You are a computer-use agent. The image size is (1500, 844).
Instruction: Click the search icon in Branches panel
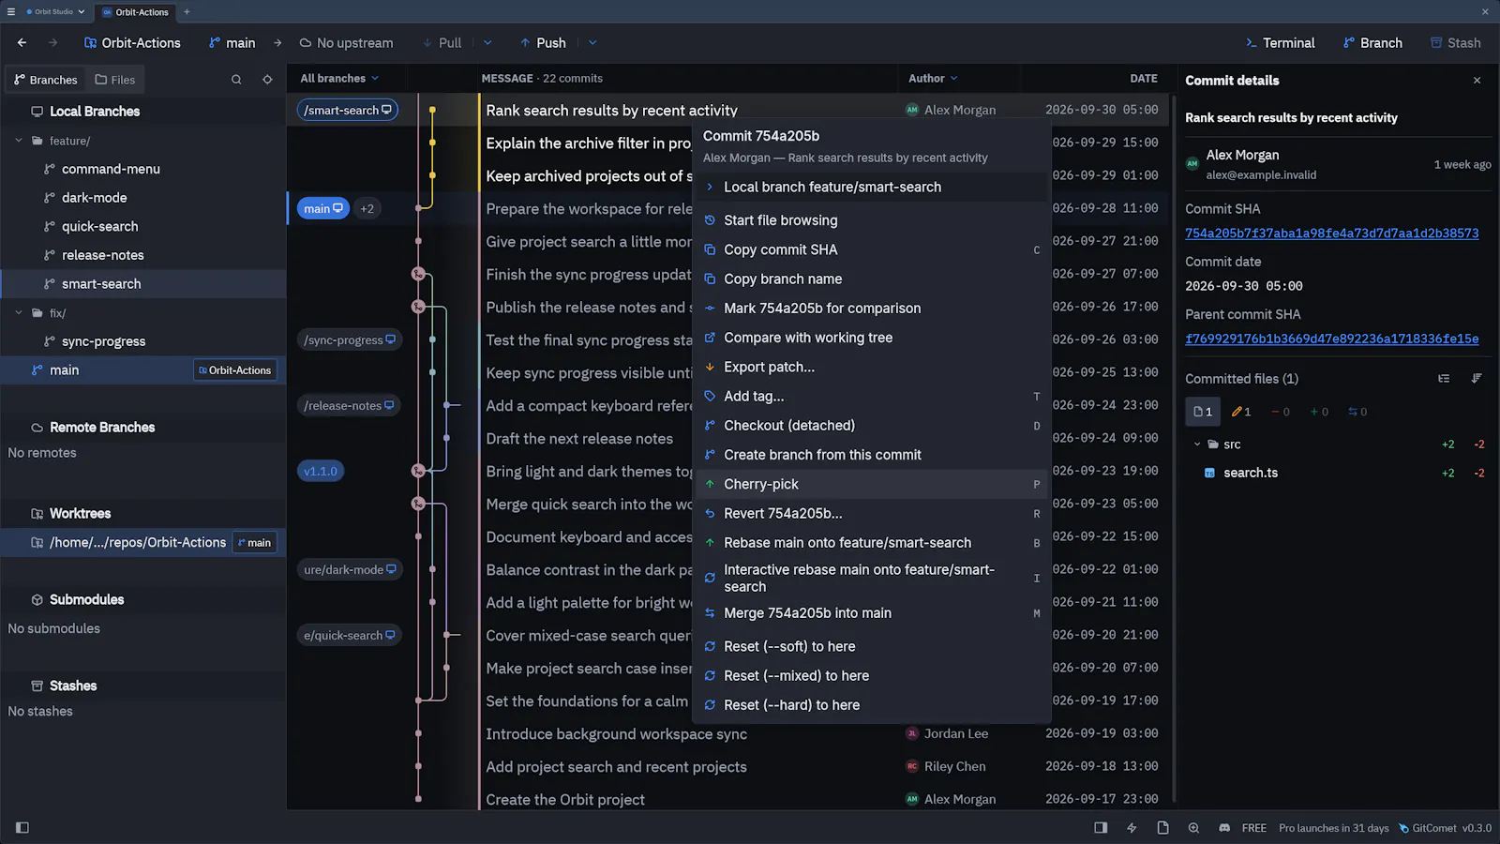236,80
